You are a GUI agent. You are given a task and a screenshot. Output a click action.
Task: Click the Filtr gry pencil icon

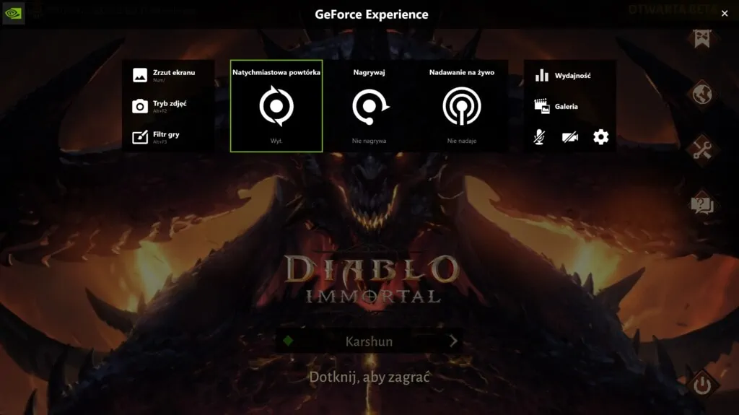click(x=140, y=137)
